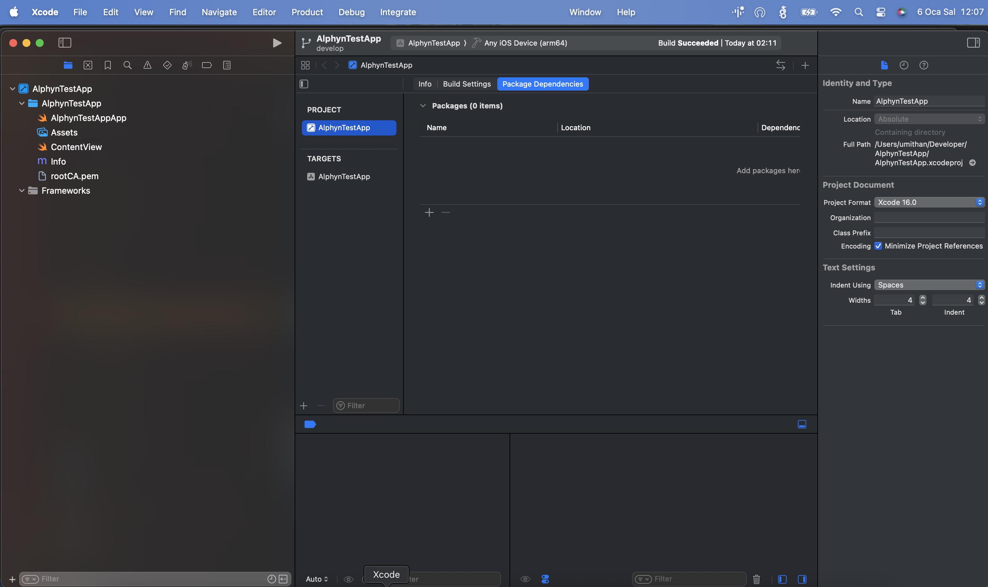
Task: Clear the console with trash icon
Action: (756, 579)
